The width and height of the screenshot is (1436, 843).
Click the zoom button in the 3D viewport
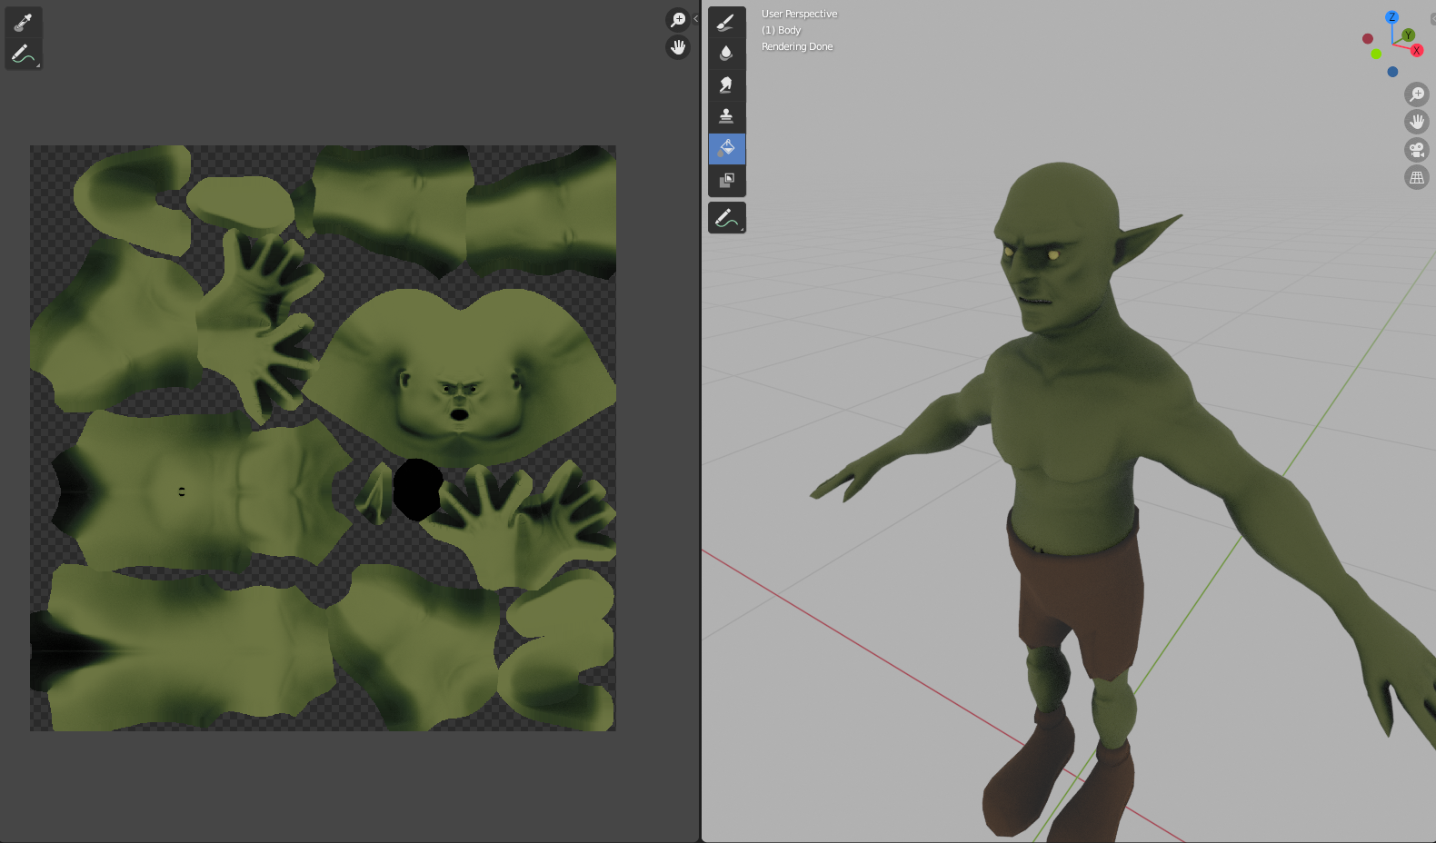1417,94
